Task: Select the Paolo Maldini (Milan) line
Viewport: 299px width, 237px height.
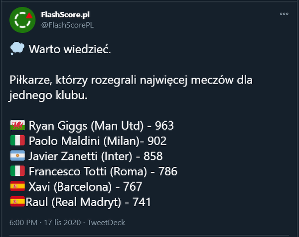Action: pyautogui.click(x=98, y=141)
